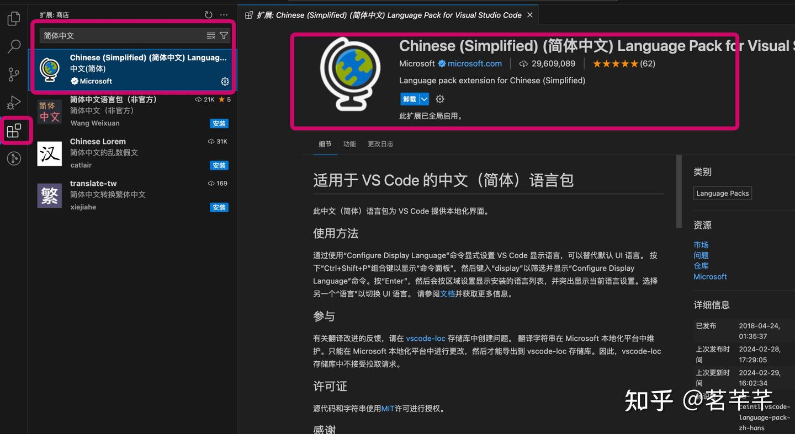The image size is (795, 434).
Task: Open the Microsoft resource link in sidebar
Action: (x=710, y=277)
